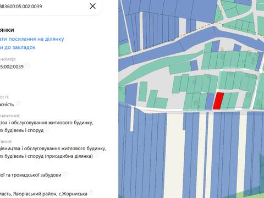
Task: Copy the 'будівель і споруд' purpose value
Action: (x=47, y=129)
